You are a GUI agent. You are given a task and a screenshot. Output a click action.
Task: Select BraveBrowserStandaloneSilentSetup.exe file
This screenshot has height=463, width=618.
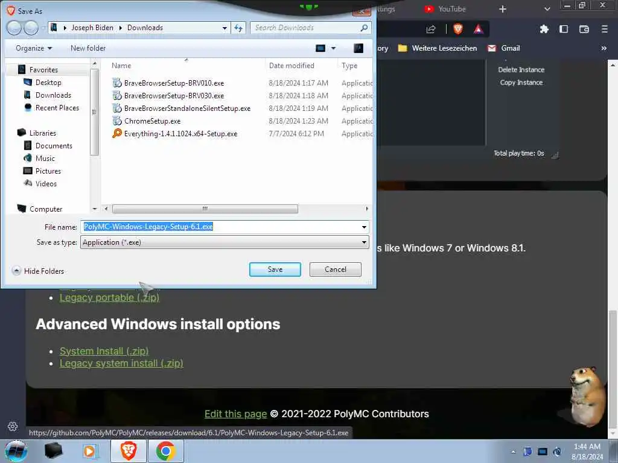[187, 109]
